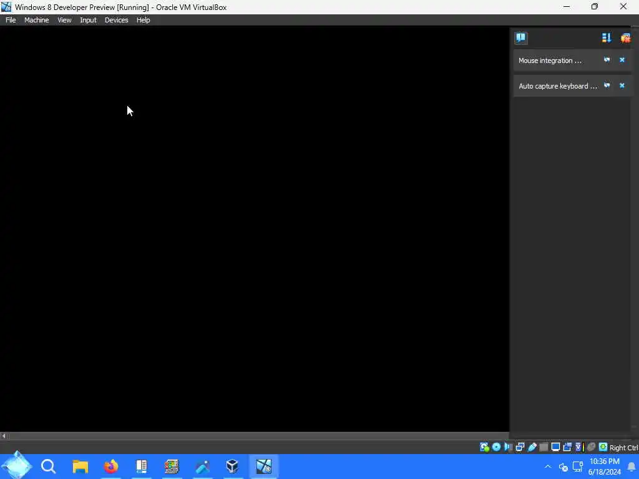Toggle the Notification Center panel icon
Screen dimensions: 639x479
point(521,38)
